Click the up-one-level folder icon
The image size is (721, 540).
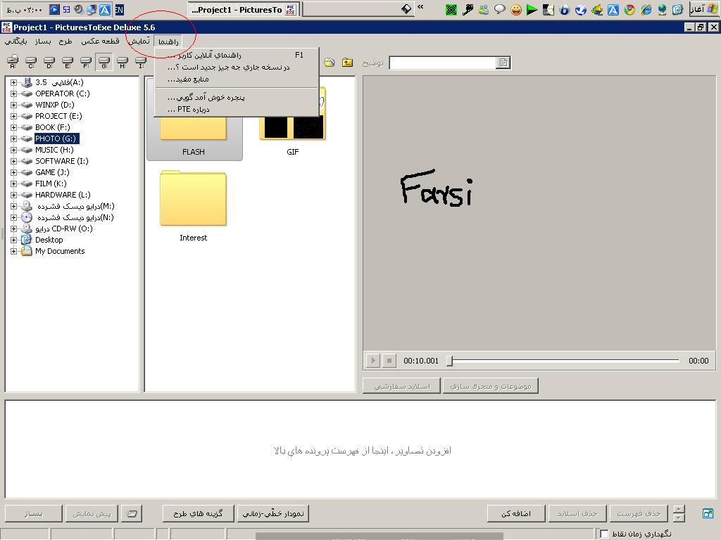point(347,63)
